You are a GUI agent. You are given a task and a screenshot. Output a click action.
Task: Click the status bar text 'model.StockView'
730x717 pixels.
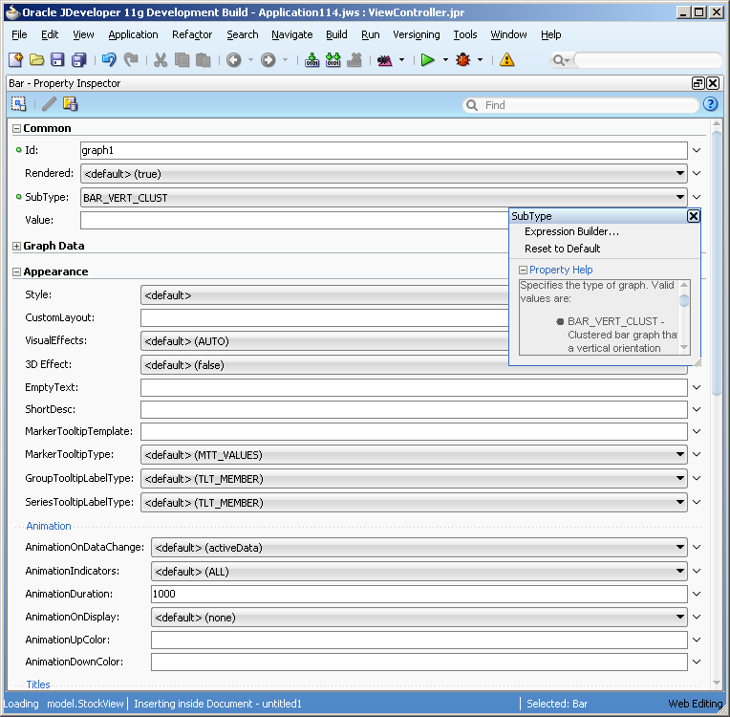(85, 704)
